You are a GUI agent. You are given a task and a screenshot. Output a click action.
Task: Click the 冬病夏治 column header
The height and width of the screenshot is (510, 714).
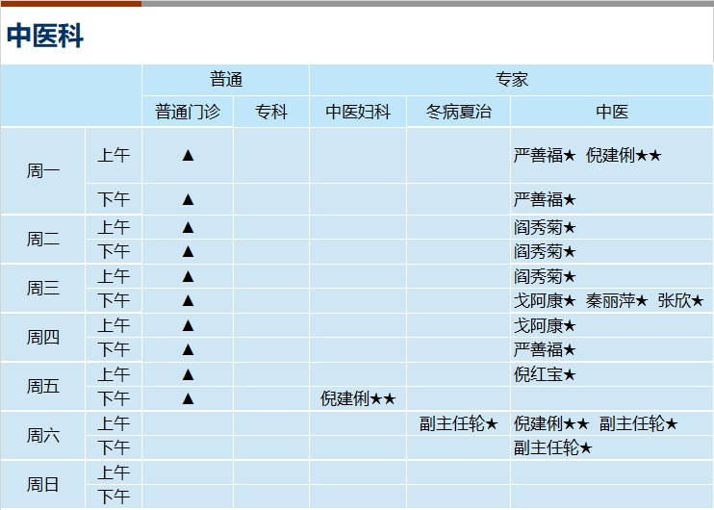tap(459, 112)
